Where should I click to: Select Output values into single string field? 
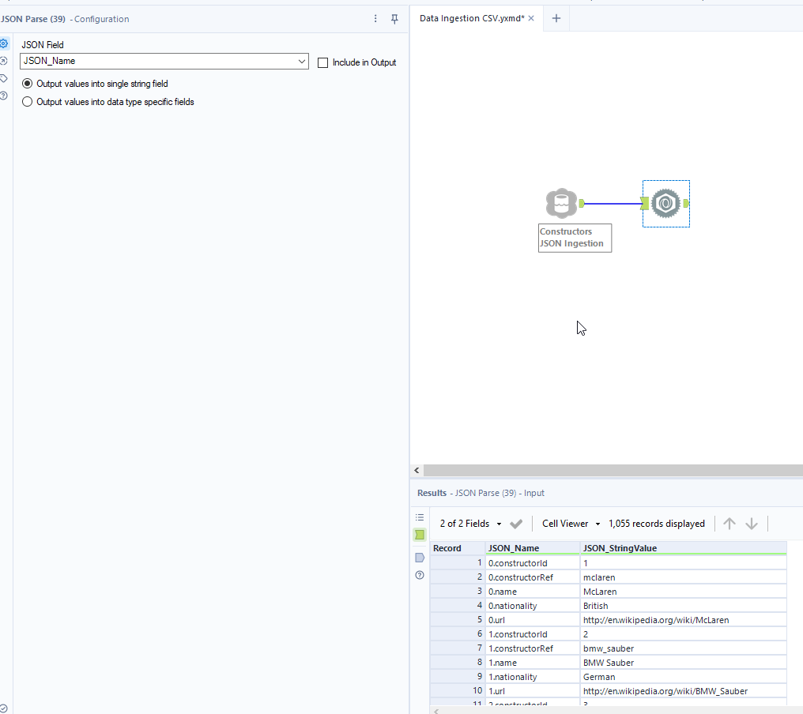click(27, 83)
